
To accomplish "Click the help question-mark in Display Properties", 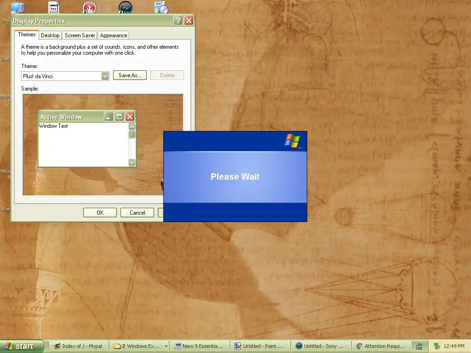I will click(178, 20).
